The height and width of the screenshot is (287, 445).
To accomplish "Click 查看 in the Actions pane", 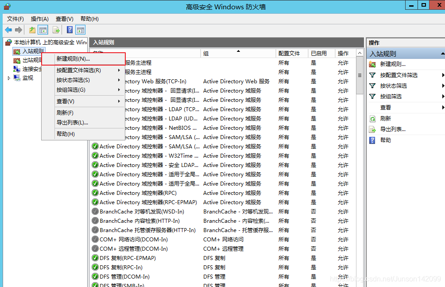I will coord(385,108).
